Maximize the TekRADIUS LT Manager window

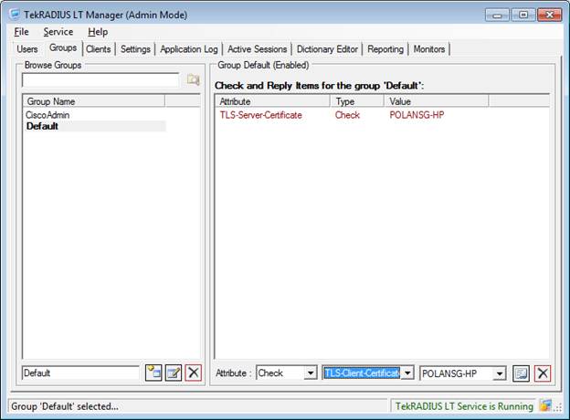523,15
